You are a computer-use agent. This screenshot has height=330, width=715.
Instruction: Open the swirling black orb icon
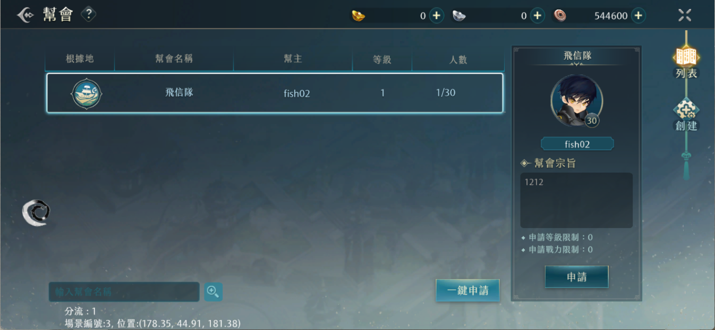[37, 212]
